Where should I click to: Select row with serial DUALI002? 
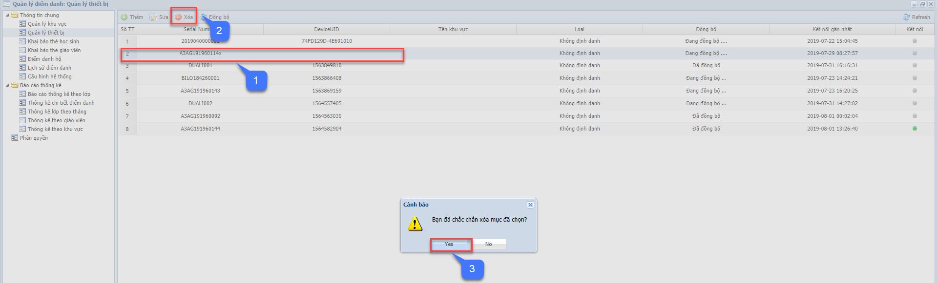point(200,103)
